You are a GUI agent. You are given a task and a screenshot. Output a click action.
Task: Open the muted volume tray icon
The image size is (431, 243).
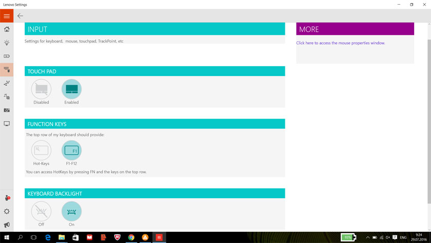pos(388,237)
